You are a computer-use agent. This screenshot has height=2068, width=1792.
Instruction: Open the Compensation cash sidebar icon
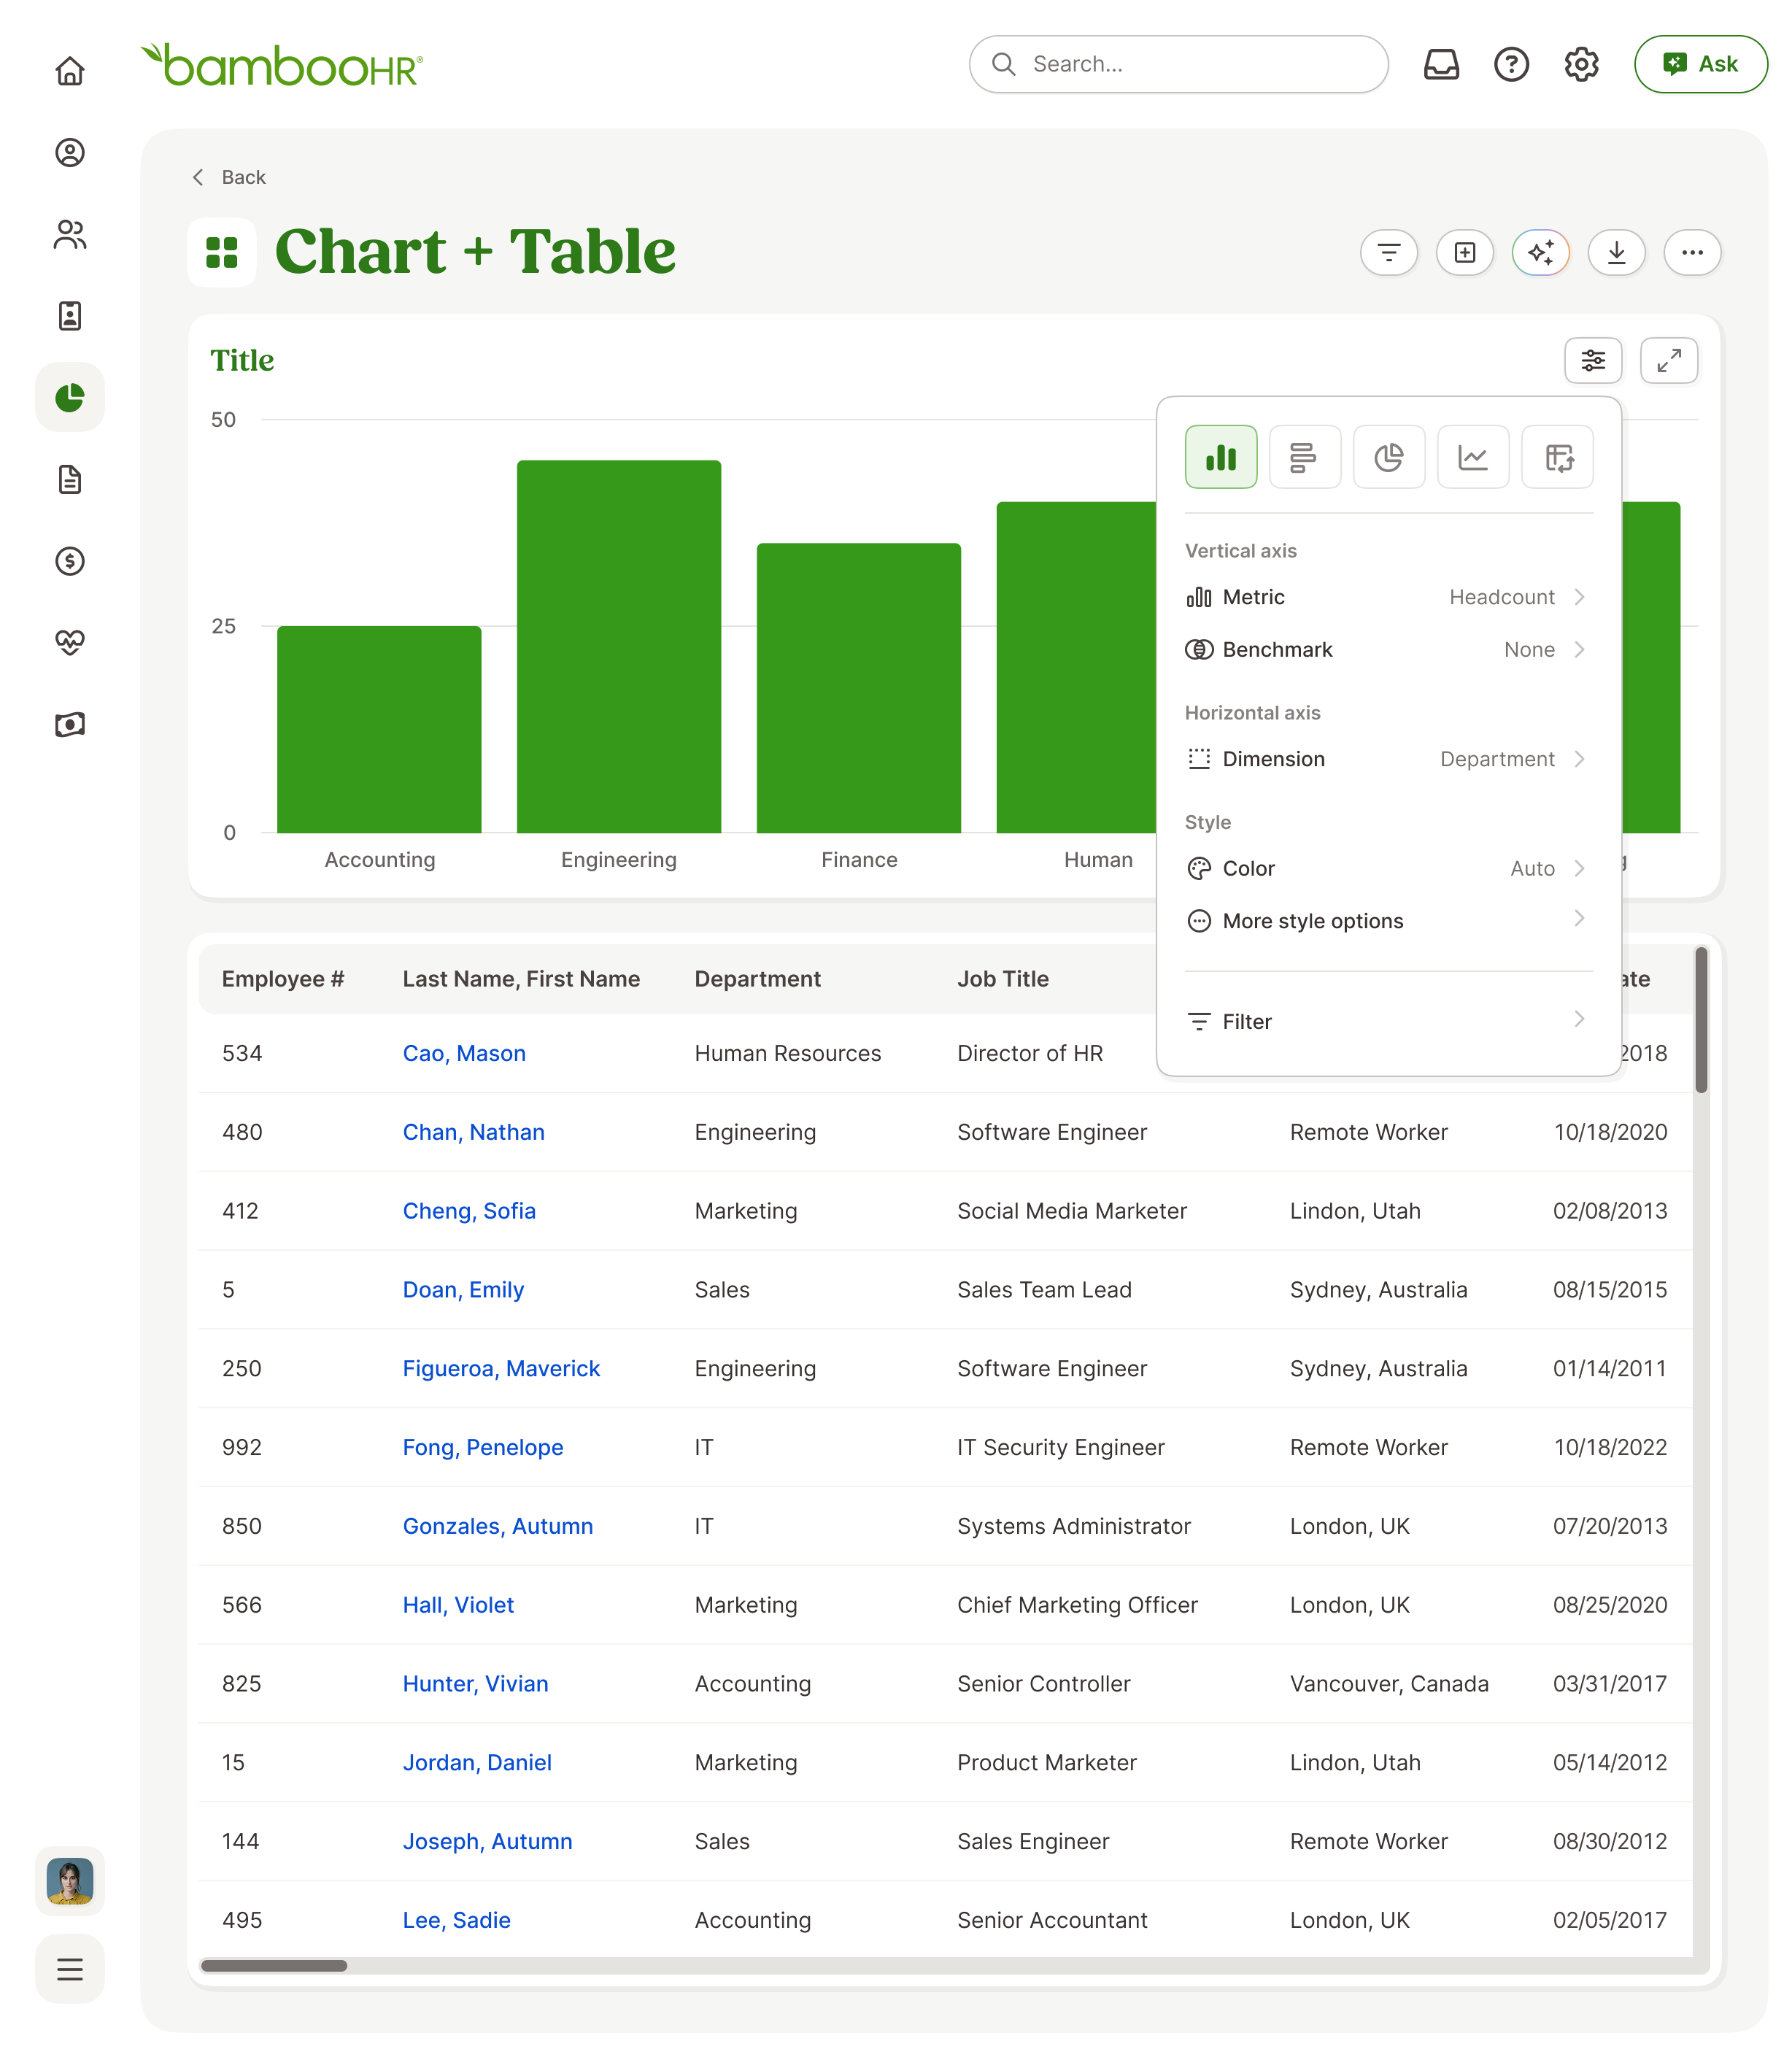coord(70,724)
